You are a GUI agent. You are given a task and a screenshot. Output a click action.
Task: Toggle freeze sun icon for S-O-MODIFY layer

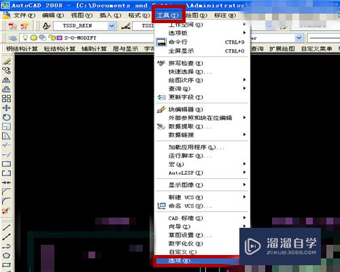(34, 38)
